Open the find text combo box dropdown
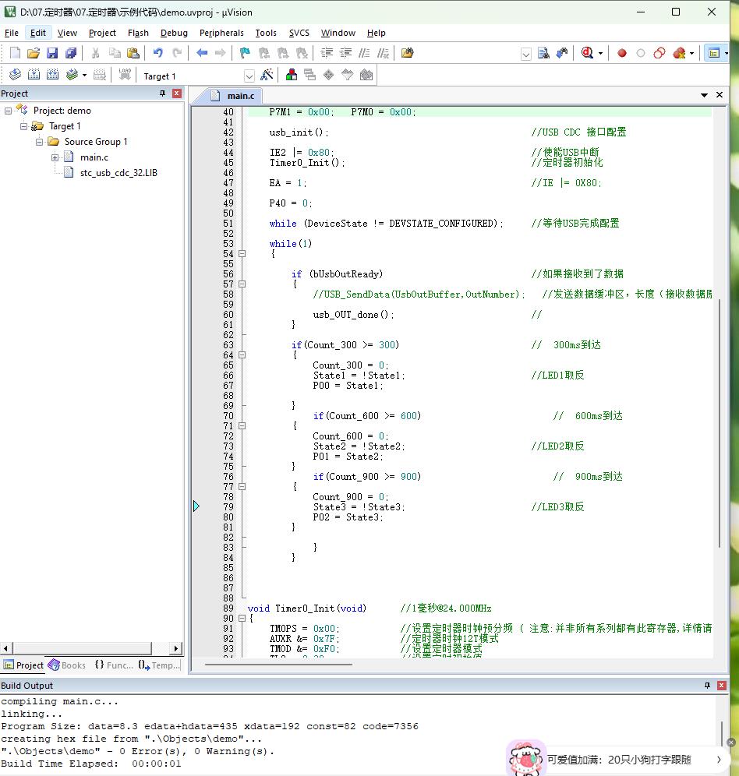 pos(526,54)
